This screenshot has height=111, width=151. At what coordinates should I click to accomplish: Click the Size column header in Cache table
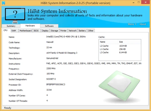(129, 42)
